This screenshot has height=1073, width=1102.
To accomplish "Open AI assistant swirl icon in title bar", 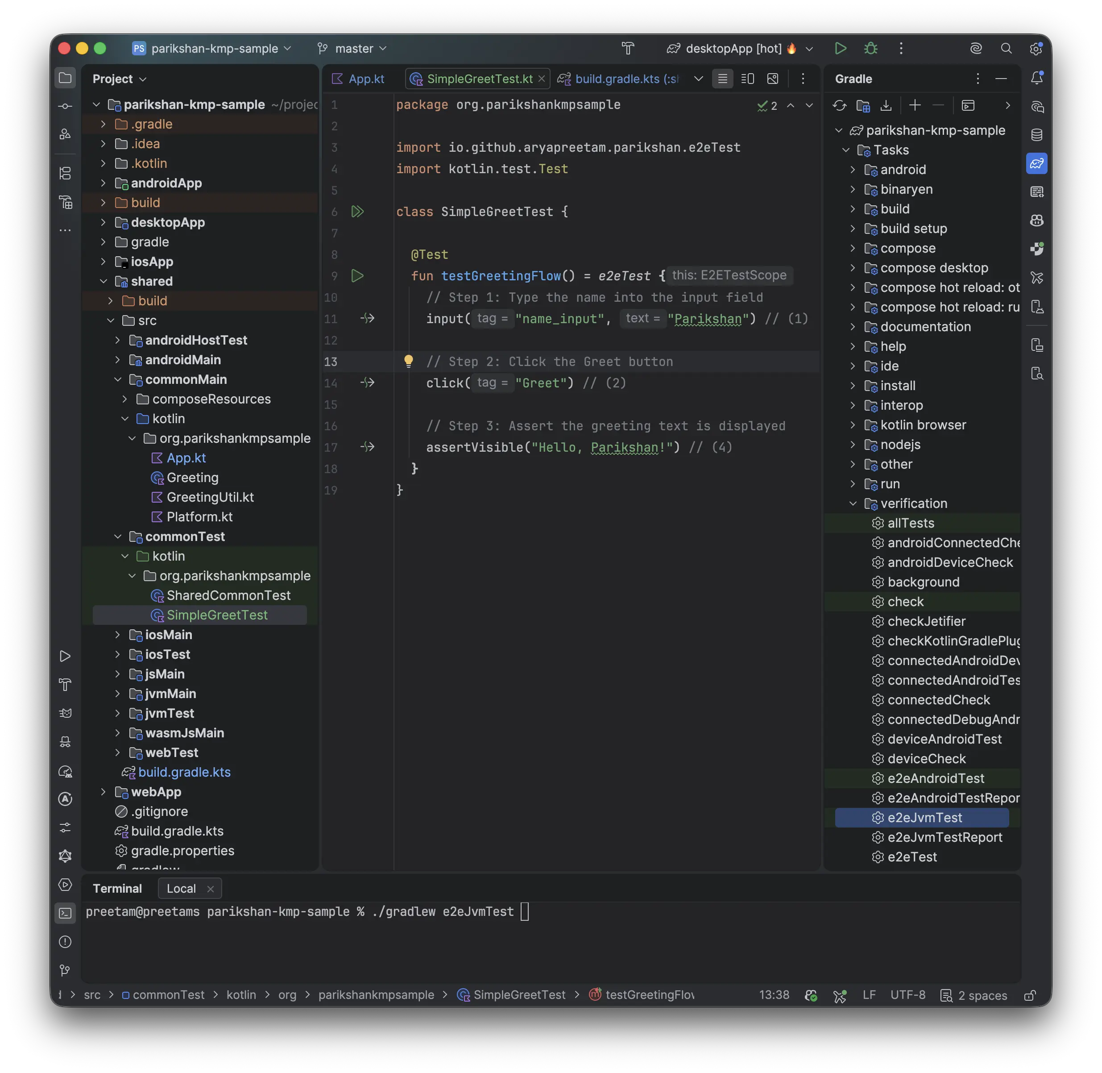I will click(976, 49).
